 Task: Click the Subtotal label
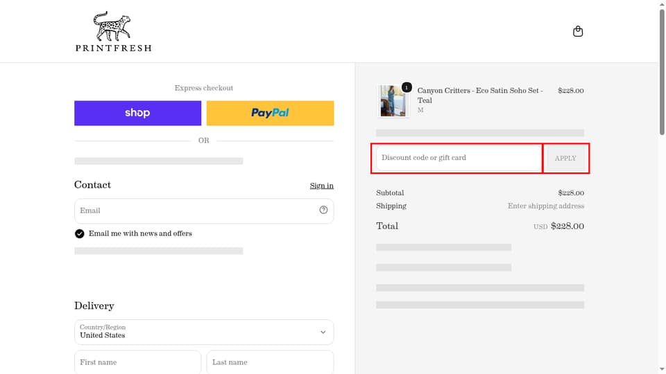(x=390, y=193)
